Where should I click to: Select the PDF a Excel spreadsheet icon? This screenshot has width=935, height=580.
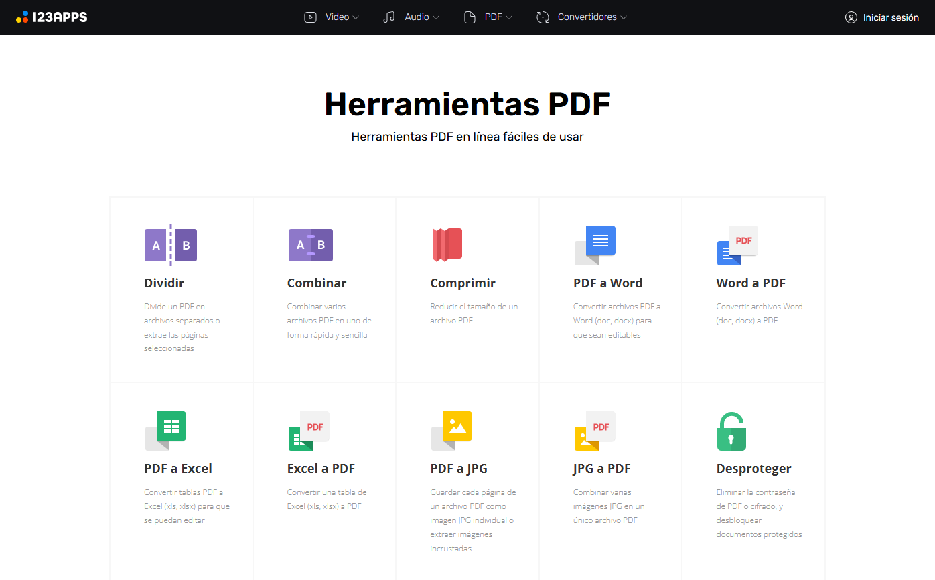(166, 431)
